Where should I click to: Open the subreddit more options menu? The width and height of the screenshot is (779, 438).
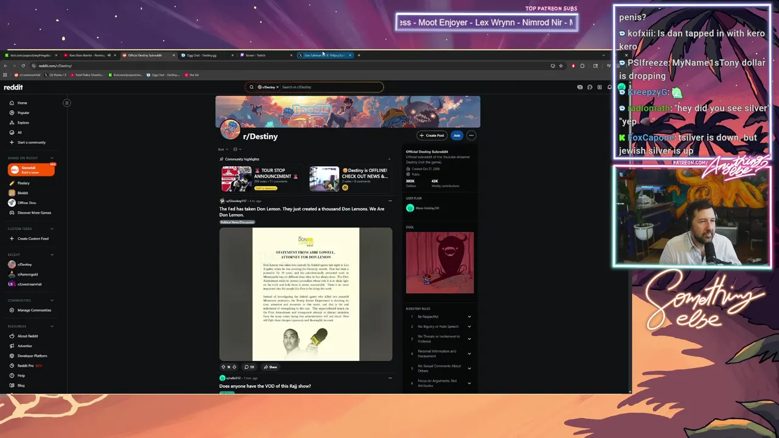tap(471, 136)
